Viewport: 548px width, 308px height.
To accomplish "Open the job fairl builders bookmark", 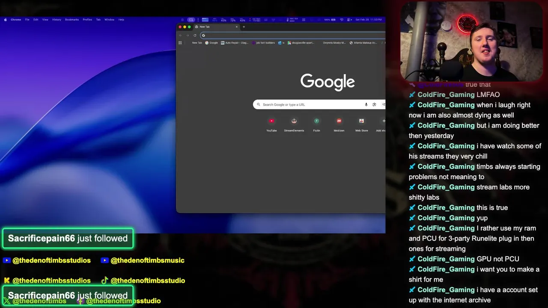I will pos(264,43).
